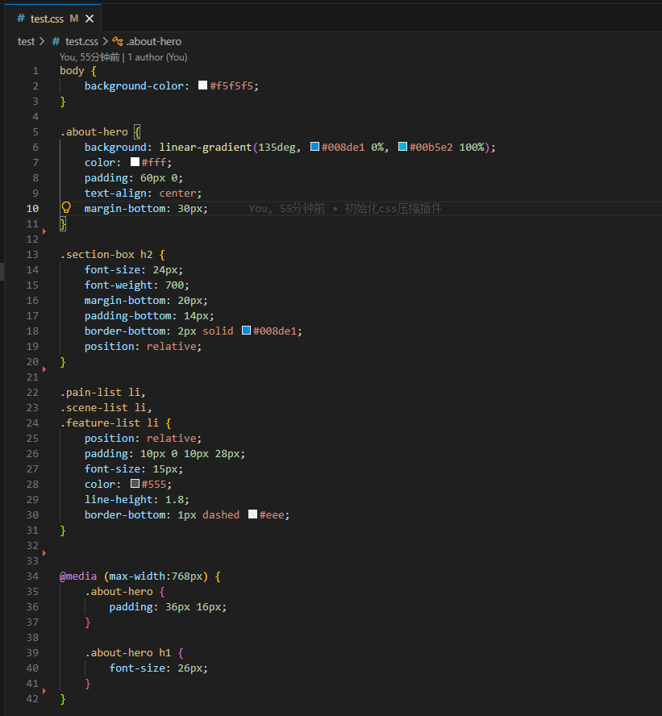Click the body selector on line 1
This screenshot has width=662, height=716.
72,71
